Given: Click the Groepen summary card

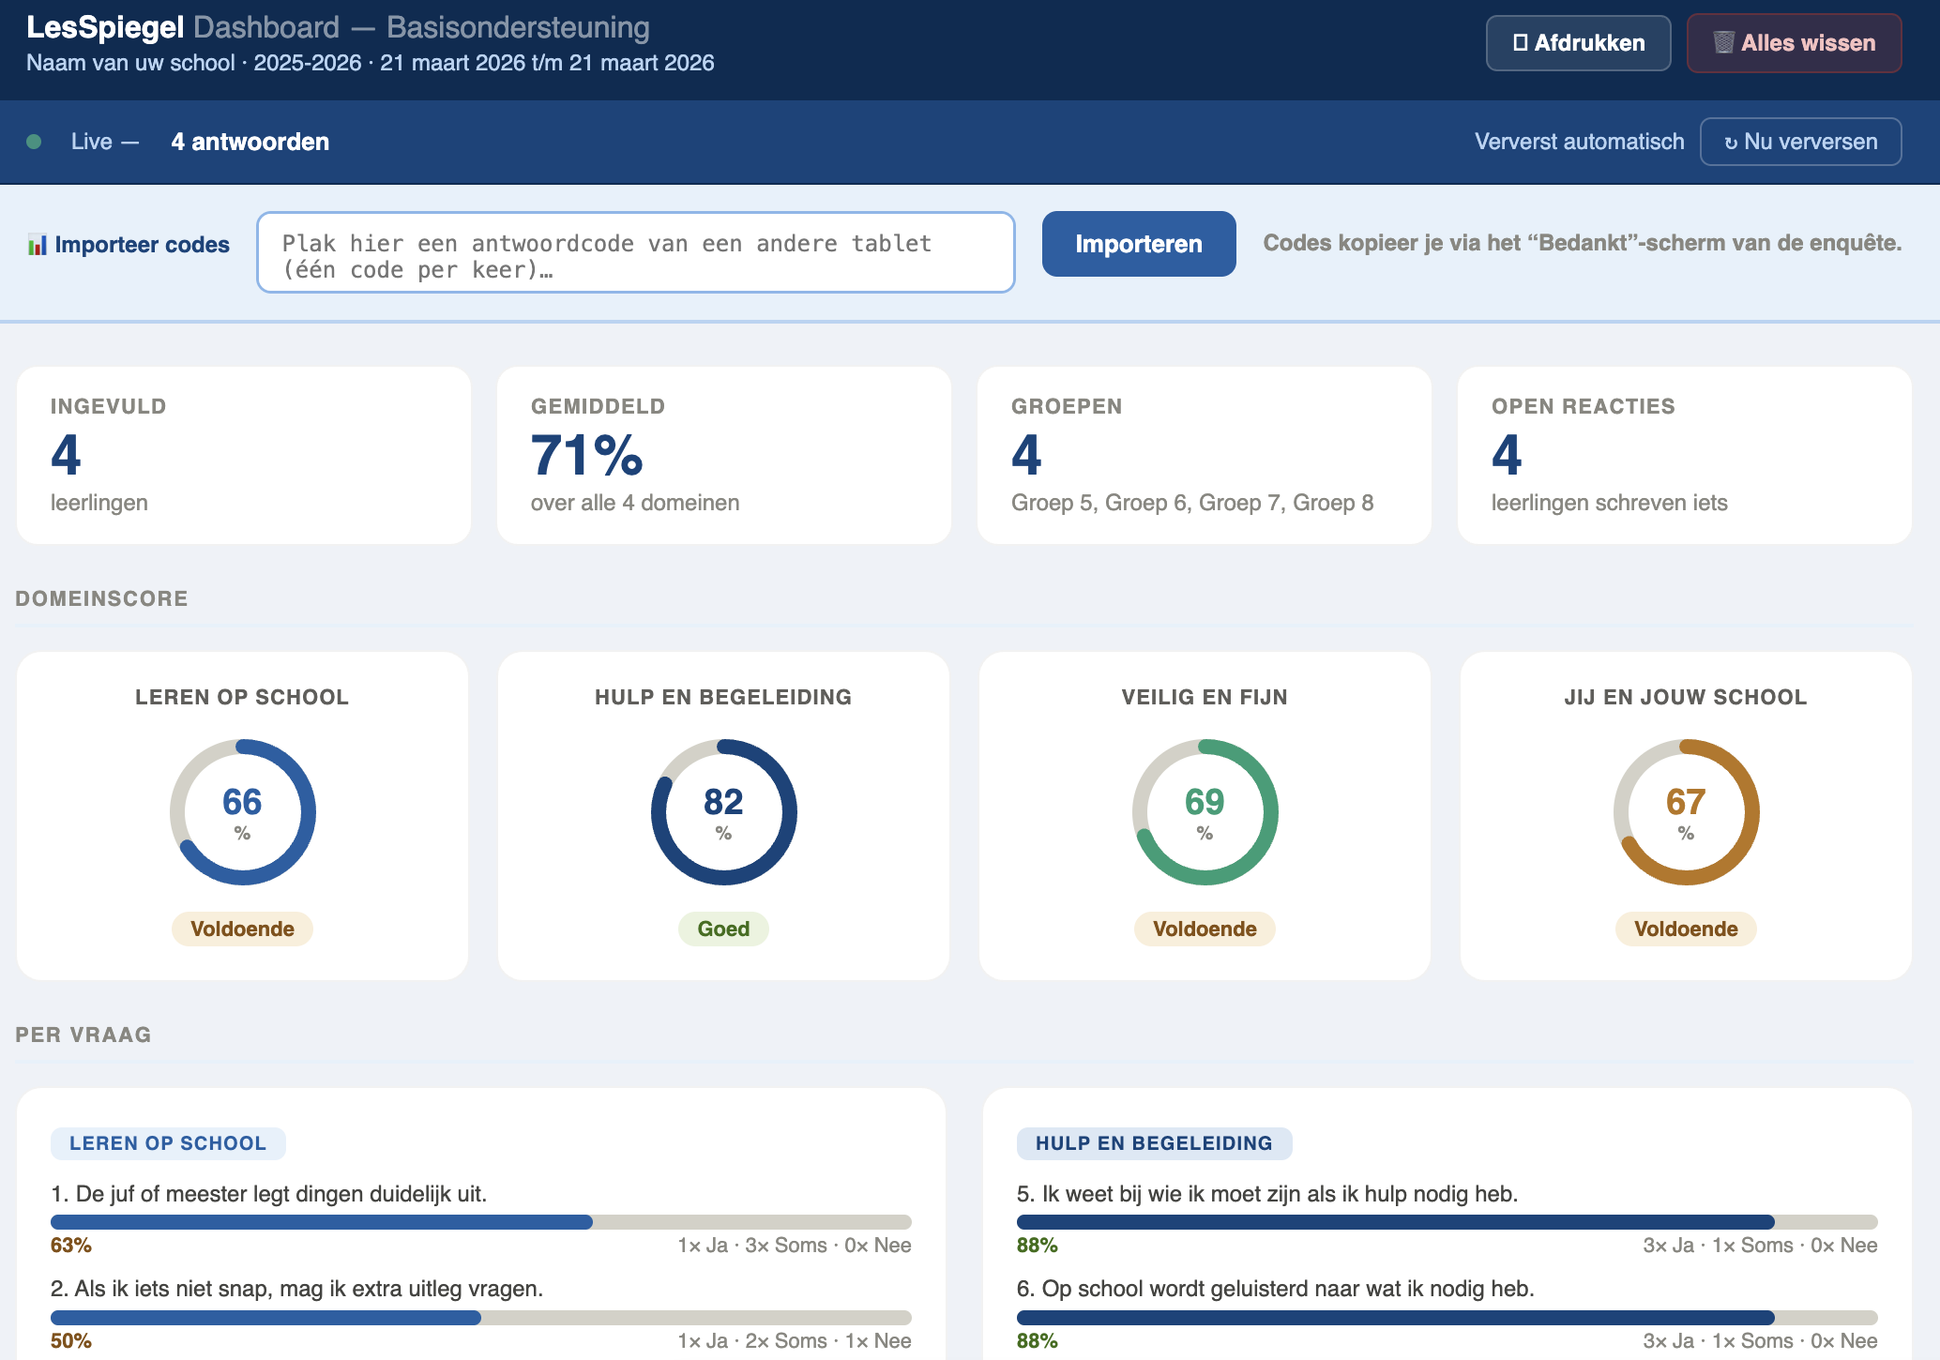Looking at the screenshot, I should (1204, 455).
